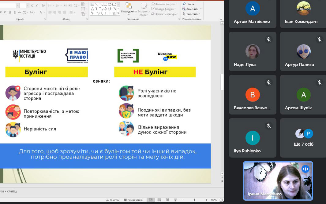Screen dimensions: 326x204
Task: Select Ірина Марченко video tile
Action: (278, 181)
